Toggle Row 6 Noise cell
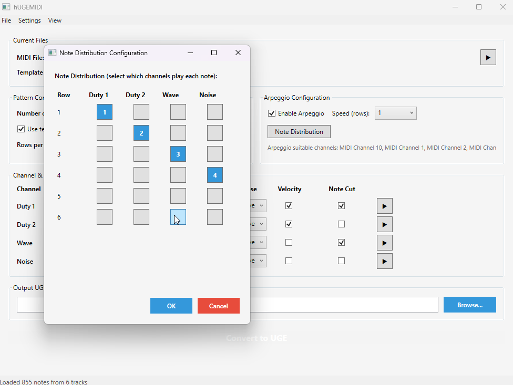The height and width of the screenshot is (385, 513). 215,217
